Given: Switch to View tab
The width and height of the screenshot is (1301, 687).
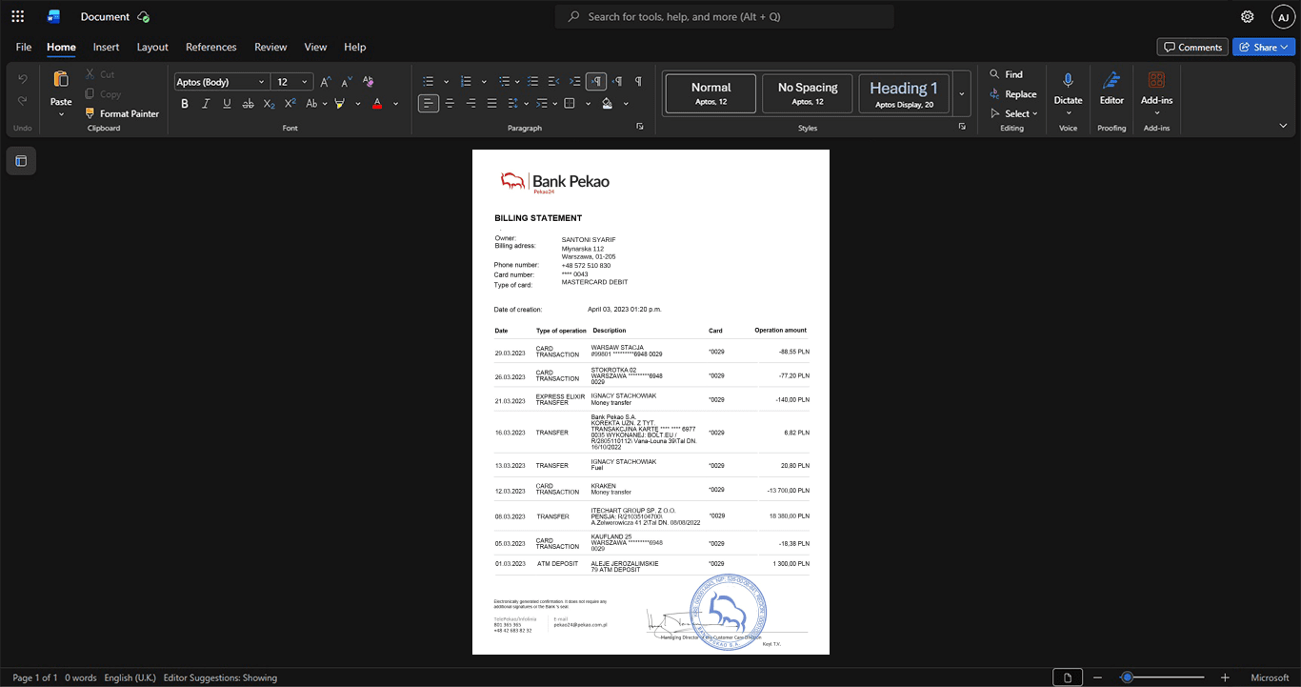Looking at the screenshot, I should tap(315, 47).
